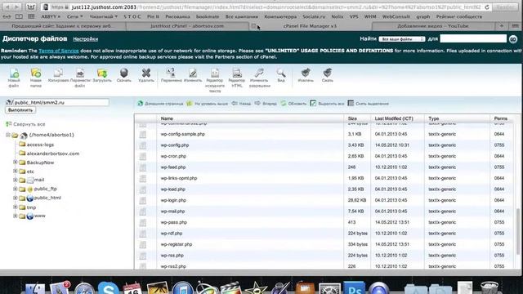Screen dimensions: 523x294
Task: Switch to the YouTube video upload tab
Action: (432, 26)
